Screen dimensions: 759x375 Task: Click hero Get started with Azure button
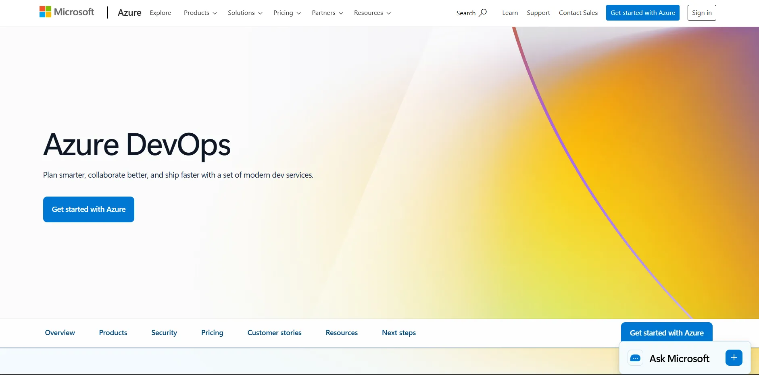89,209
